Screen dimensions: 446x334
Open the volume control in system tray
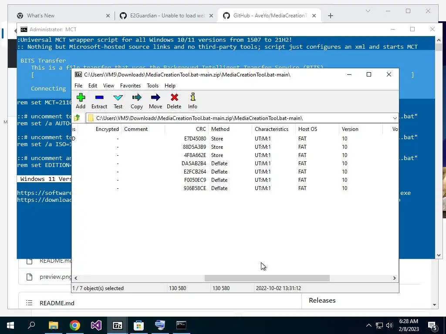389,325
